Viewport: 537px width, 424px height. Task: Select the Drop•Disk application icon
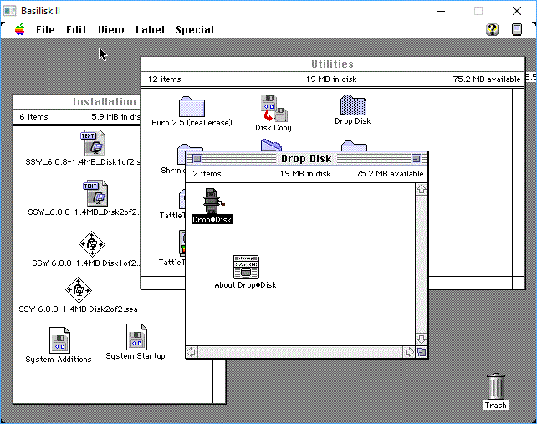pyautogui.click(x=212, y=202)
